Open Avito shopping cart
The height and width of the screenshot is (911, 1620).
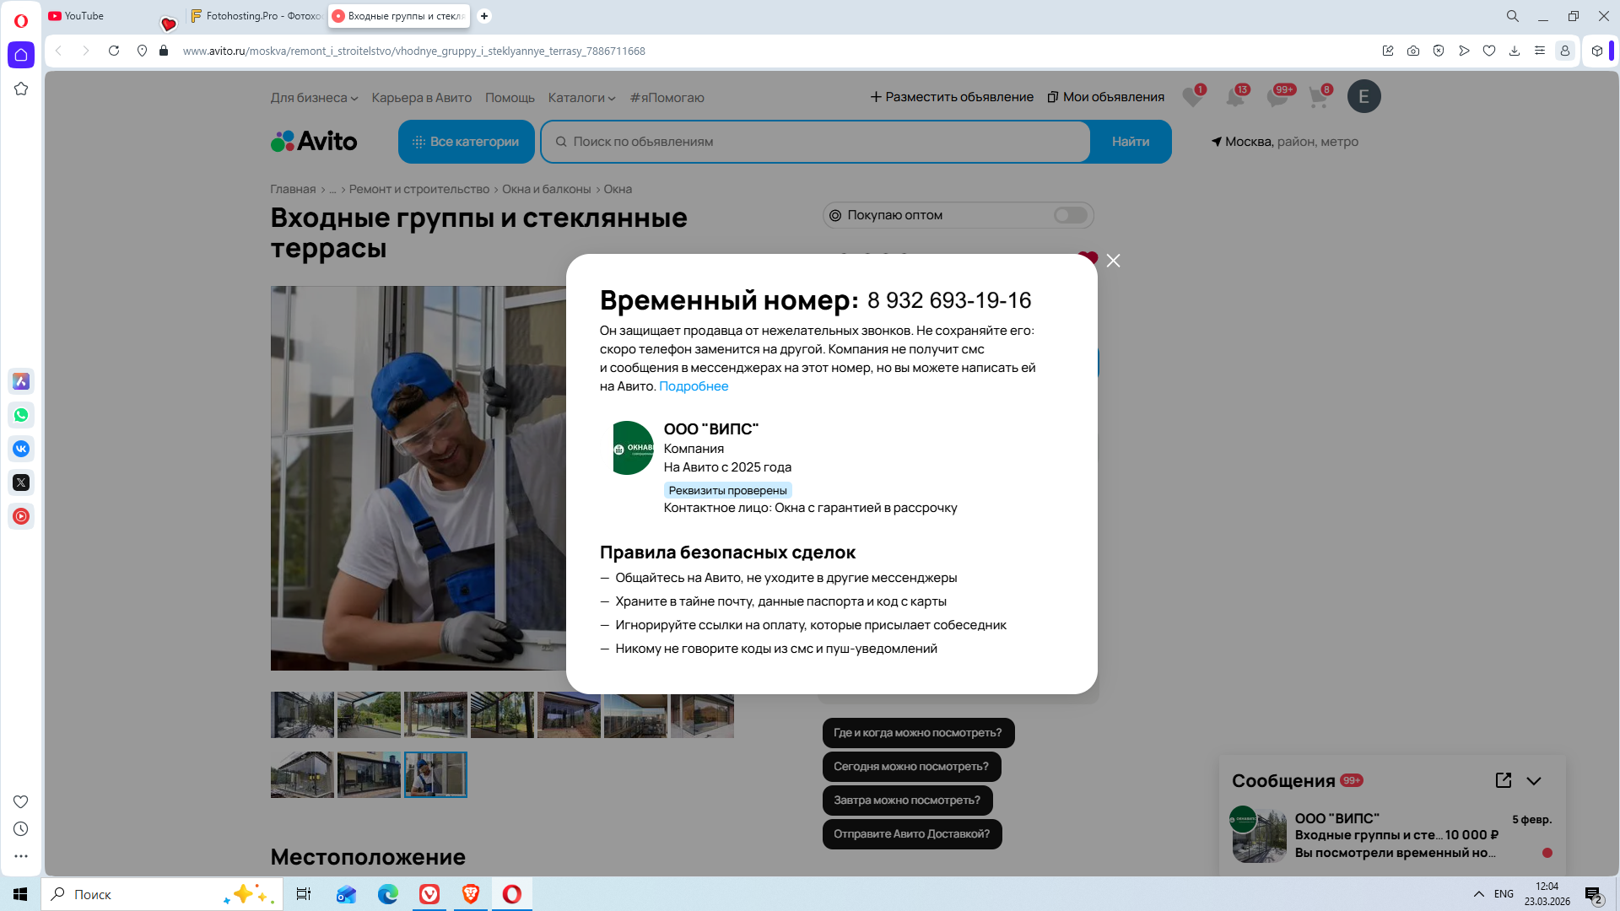pos(1318,97)
